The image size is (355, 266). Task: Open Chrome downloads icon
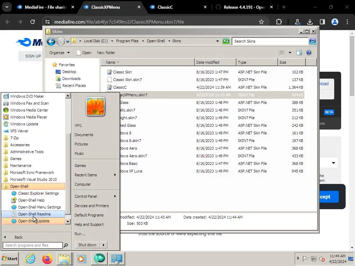310,22
